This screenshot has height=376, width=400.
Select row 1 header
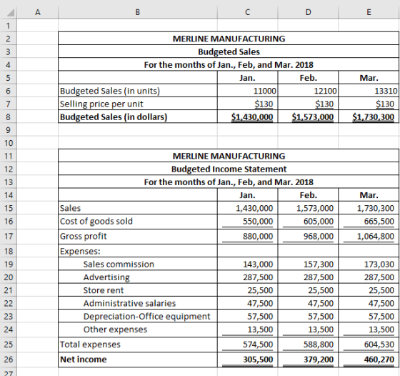[x=9, y=26]
